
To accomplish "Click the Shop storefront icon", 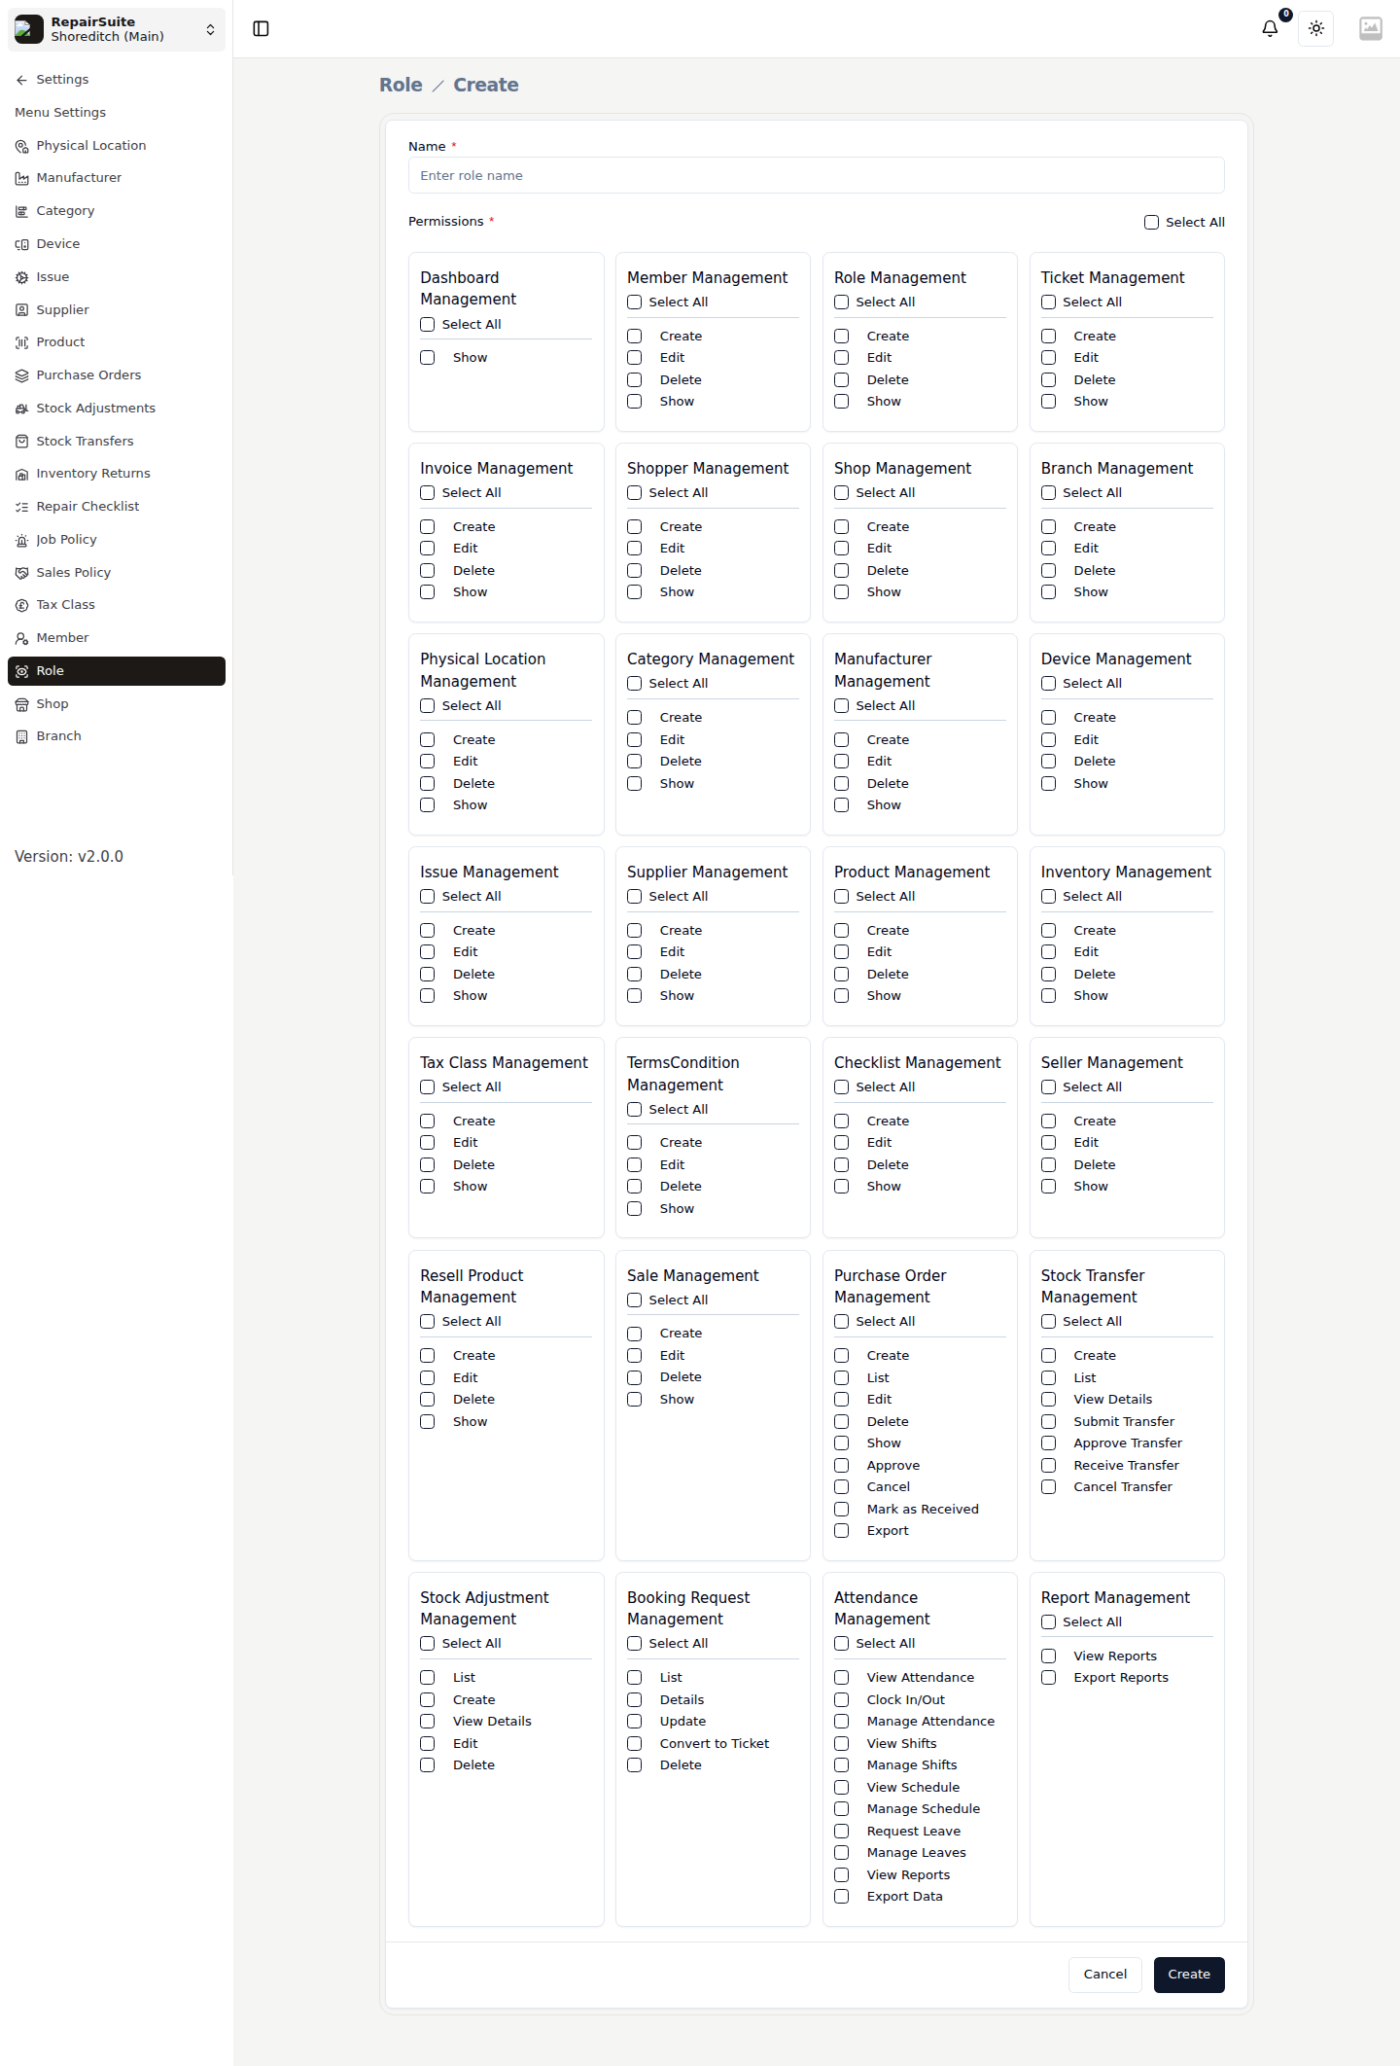I will point(21,704).
